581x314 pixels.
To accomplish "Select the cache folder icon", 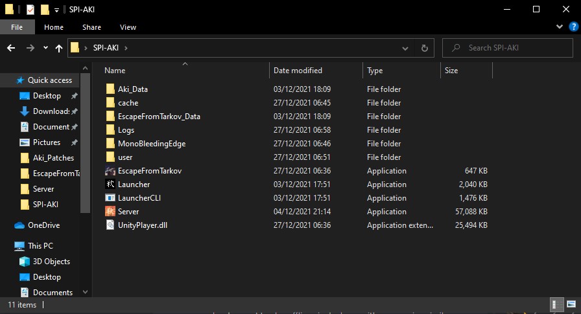I will 110,103.
